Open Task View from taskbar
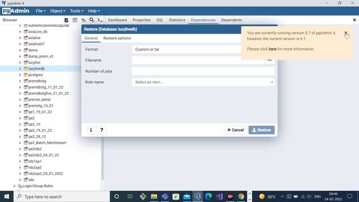Viewport: 359px width, 202px height. coord(130,196)
